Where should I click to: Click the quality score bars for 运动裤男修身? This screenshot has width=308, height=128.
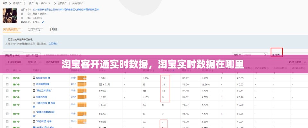coord(82,84)
